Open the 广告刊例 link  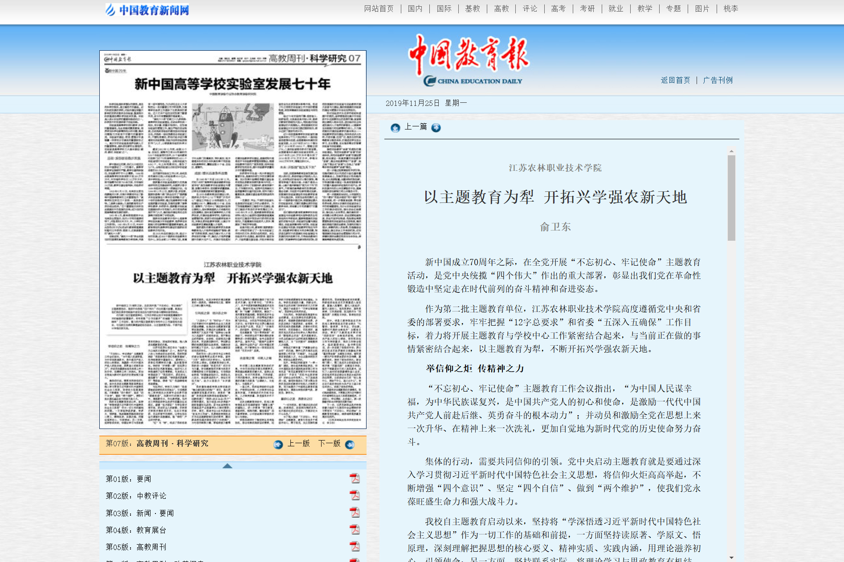point(718,81)
